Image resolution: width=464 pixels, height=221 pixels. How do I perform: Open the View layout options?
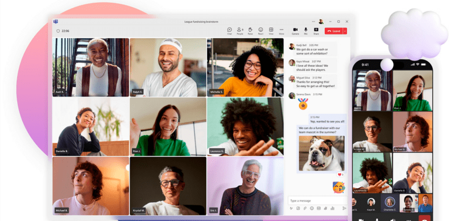pos(271,30)
